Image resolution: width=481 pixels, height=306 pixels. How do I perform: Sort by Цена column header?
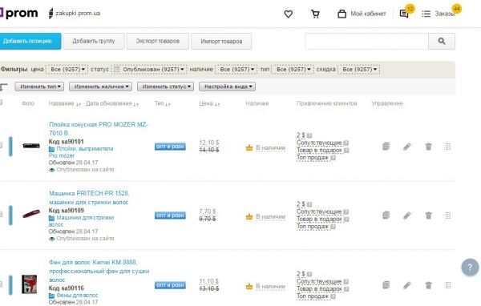coord(209,103)
